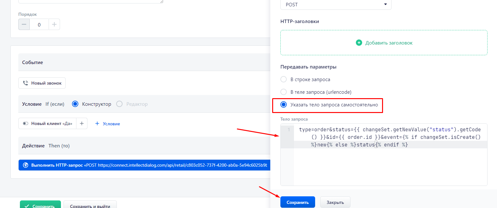
Task: Select В строке запроса radio option
Action: point(284,79)
